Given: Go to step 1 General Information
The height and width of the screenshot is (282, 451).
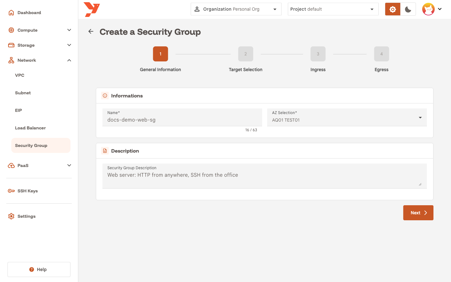Looking at the screenshot, I should [x=160, y=54].
